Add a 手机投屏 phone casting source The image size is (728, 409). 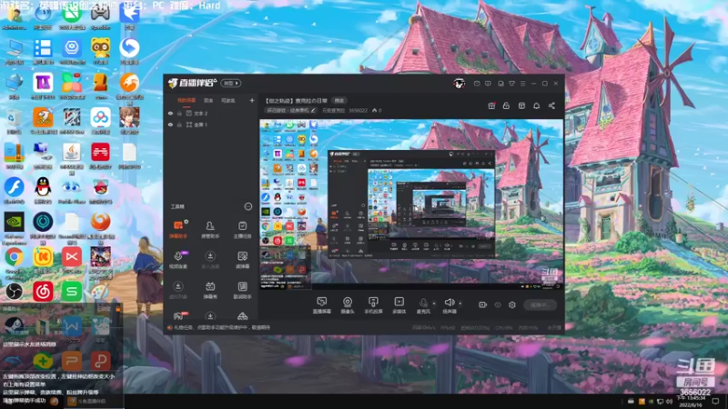click(373, 305)
